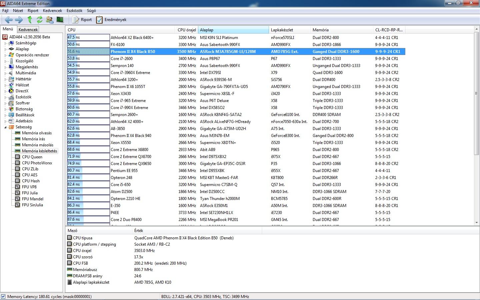Click the Forward arrow toolbar icon
480x300 pixels.
pos(19,20)
